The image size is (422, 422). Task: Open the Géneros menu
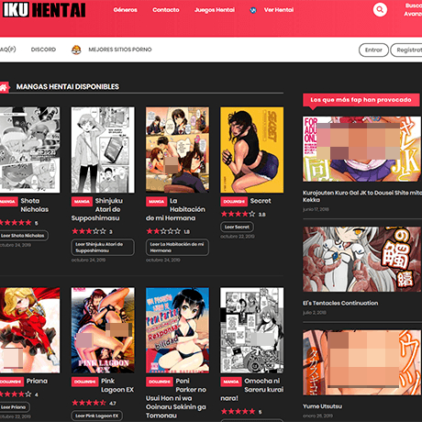(x=126, y=10)
